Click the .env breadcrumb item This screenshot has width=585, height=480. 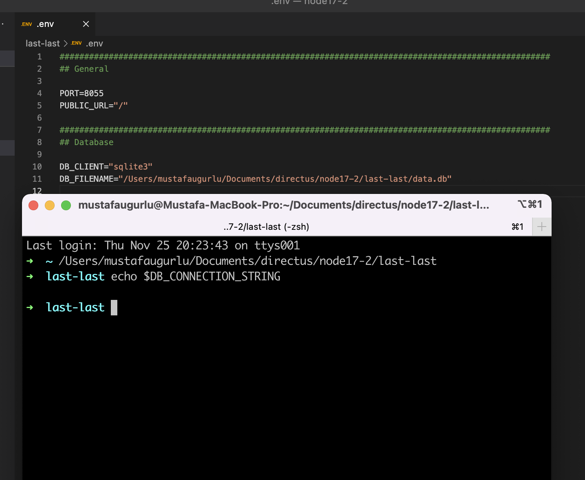(x=95, y=44)
